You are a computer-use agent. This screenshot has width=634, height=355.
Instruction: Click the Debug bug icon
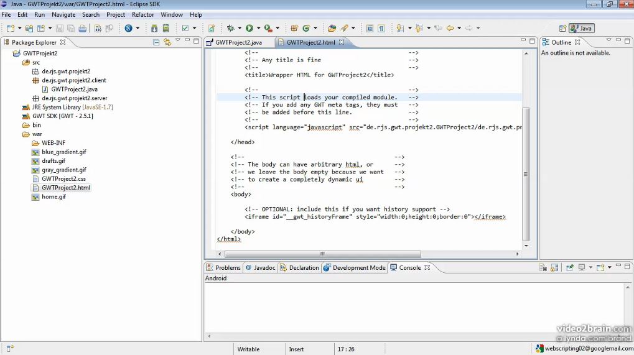coord(230,28)
